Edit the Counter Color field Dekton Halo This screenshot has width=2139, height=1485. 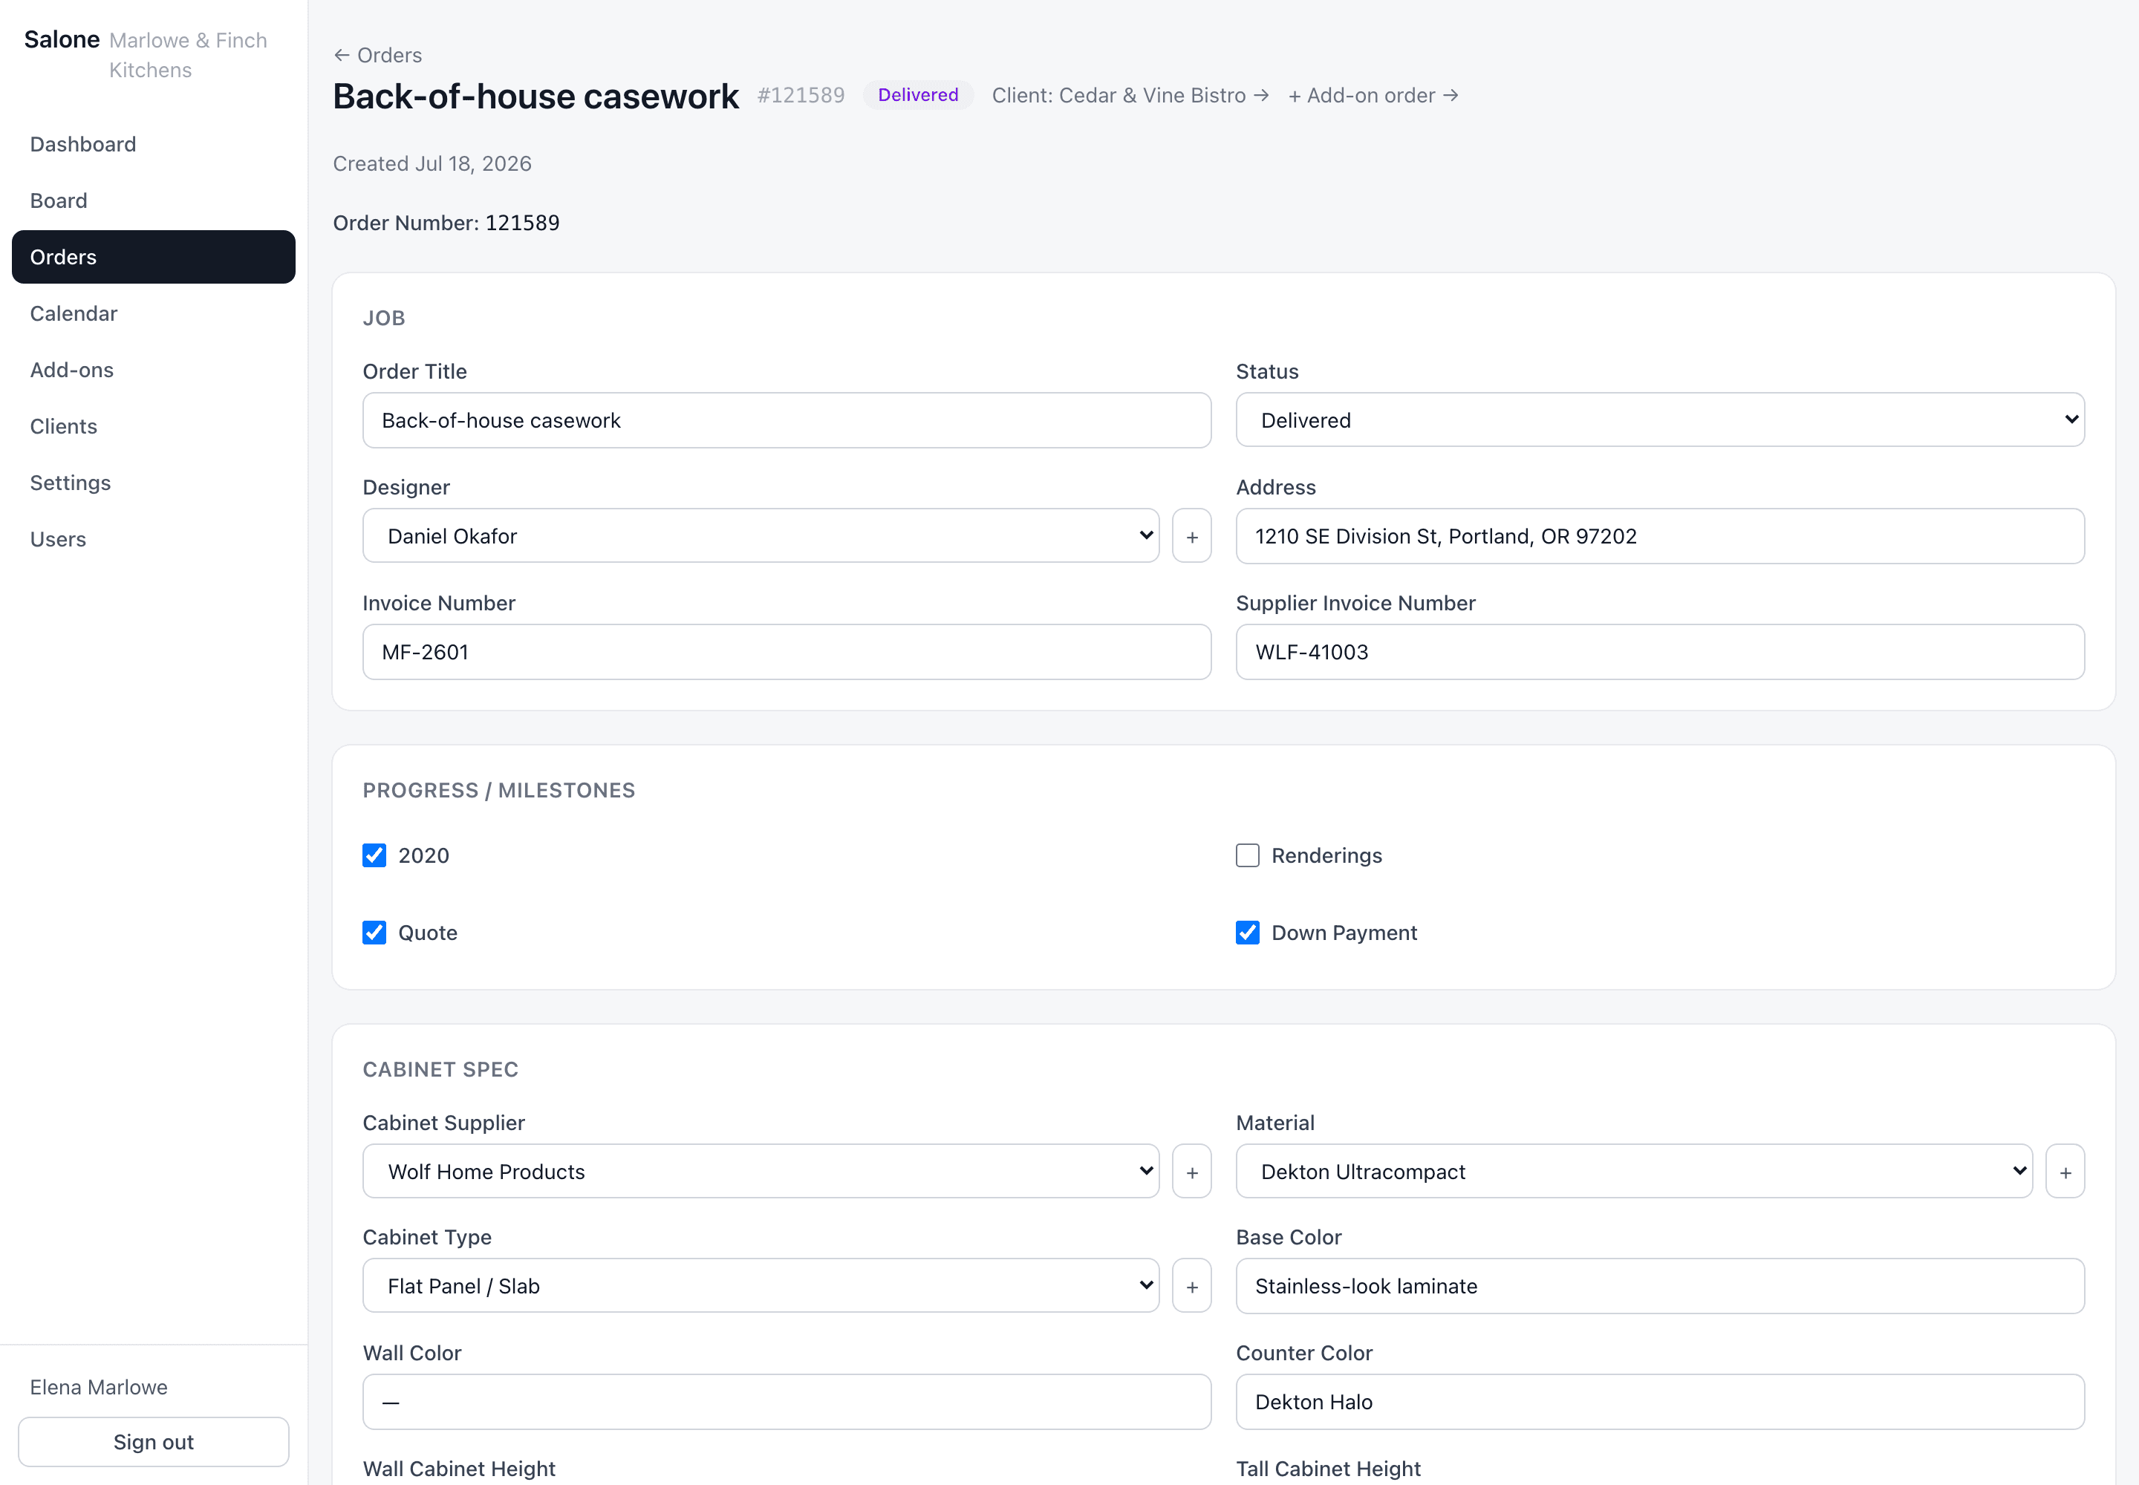1660,1402
